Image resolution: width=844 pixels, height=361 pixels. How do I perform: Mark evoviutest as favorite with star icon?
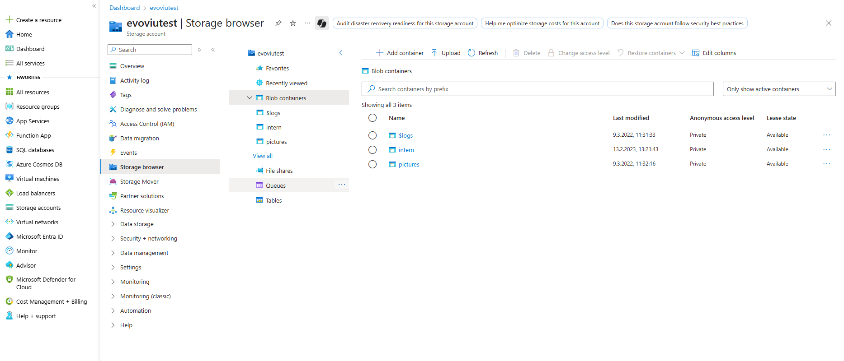(x=293, y=23)
